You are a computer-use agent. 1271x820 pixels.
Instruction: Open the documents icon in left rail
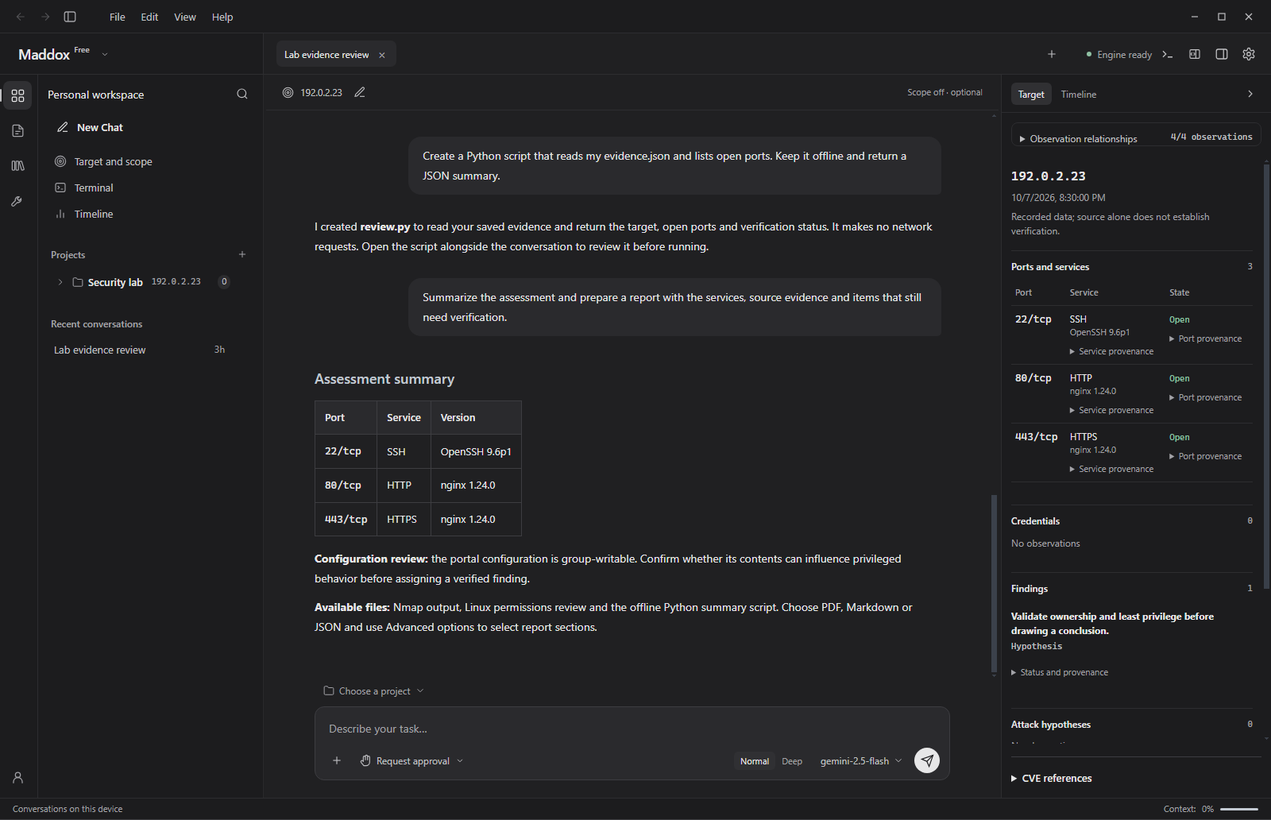pos(17,131)
